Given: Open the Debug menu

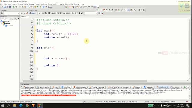Looking at the screenshot, I should pos(31,4).
